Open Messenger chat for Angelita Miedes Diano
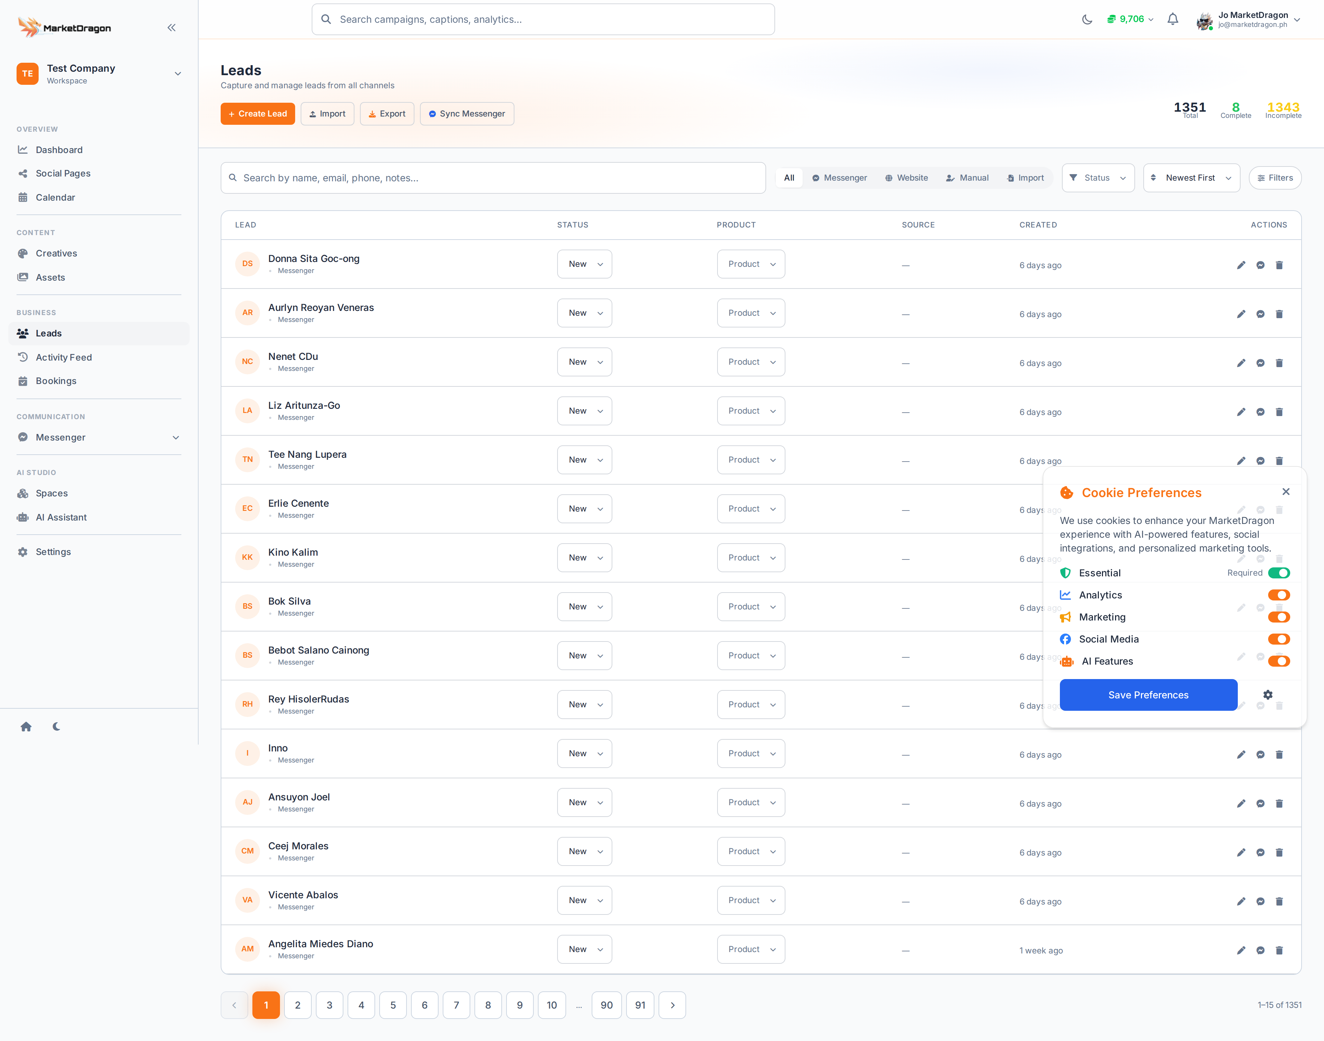 1260,950
